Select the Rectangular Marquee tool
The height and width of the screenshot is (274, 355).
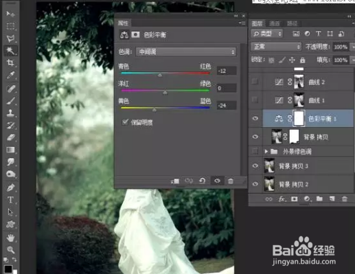point(10,26)
